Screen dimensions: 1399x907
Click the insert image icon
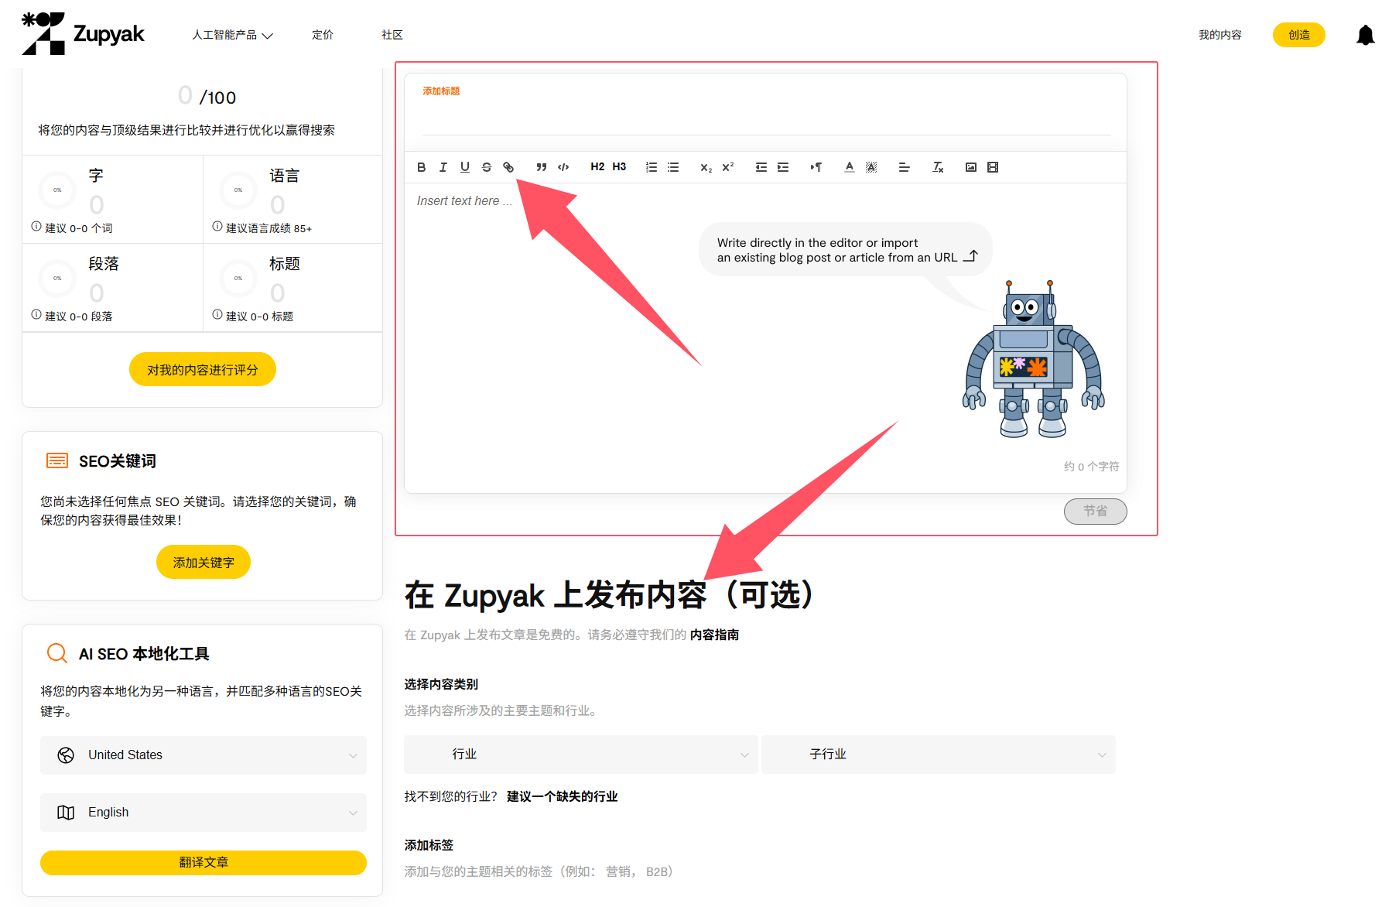click(x=971, y=167)
